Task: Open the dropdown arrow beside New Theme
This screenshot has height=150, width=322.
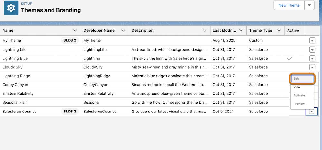Action: (x=309, y=5)
